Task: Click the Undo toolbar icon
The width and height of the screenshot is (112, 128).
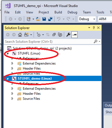Action: [x=59, y=19]
